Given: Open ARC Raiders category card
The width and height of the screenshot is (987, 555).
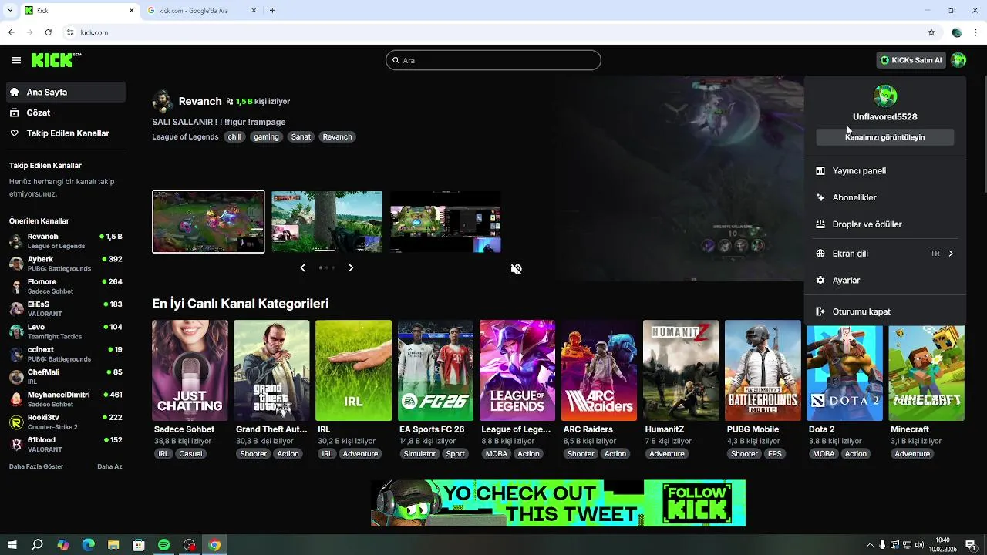Looking at the screenshot, I should pyautogui.click(x=599, y=371).
